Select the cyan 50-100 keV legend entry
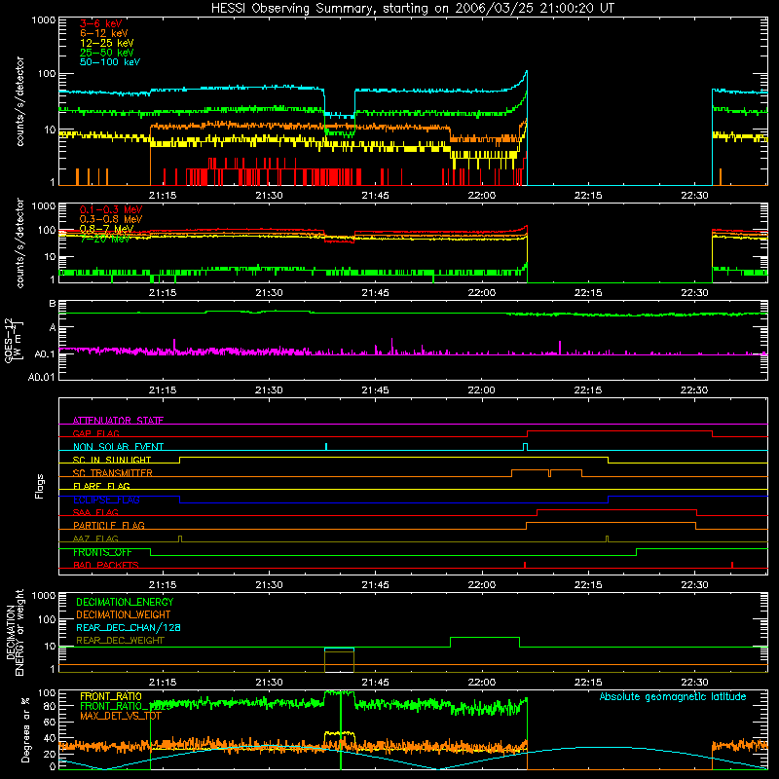The image size is (779, 779). point(110,61)
